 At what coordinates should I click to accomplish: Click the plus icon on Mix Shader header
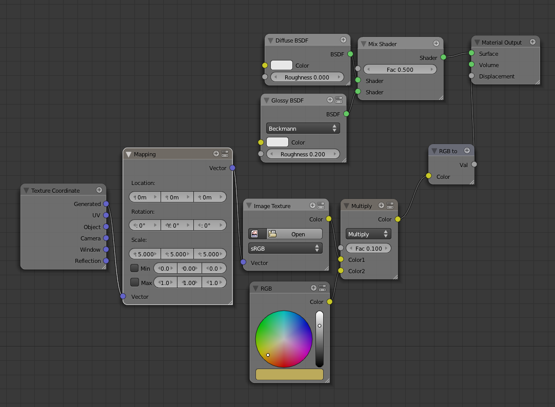pyautogui.click(x=437, y=43)
